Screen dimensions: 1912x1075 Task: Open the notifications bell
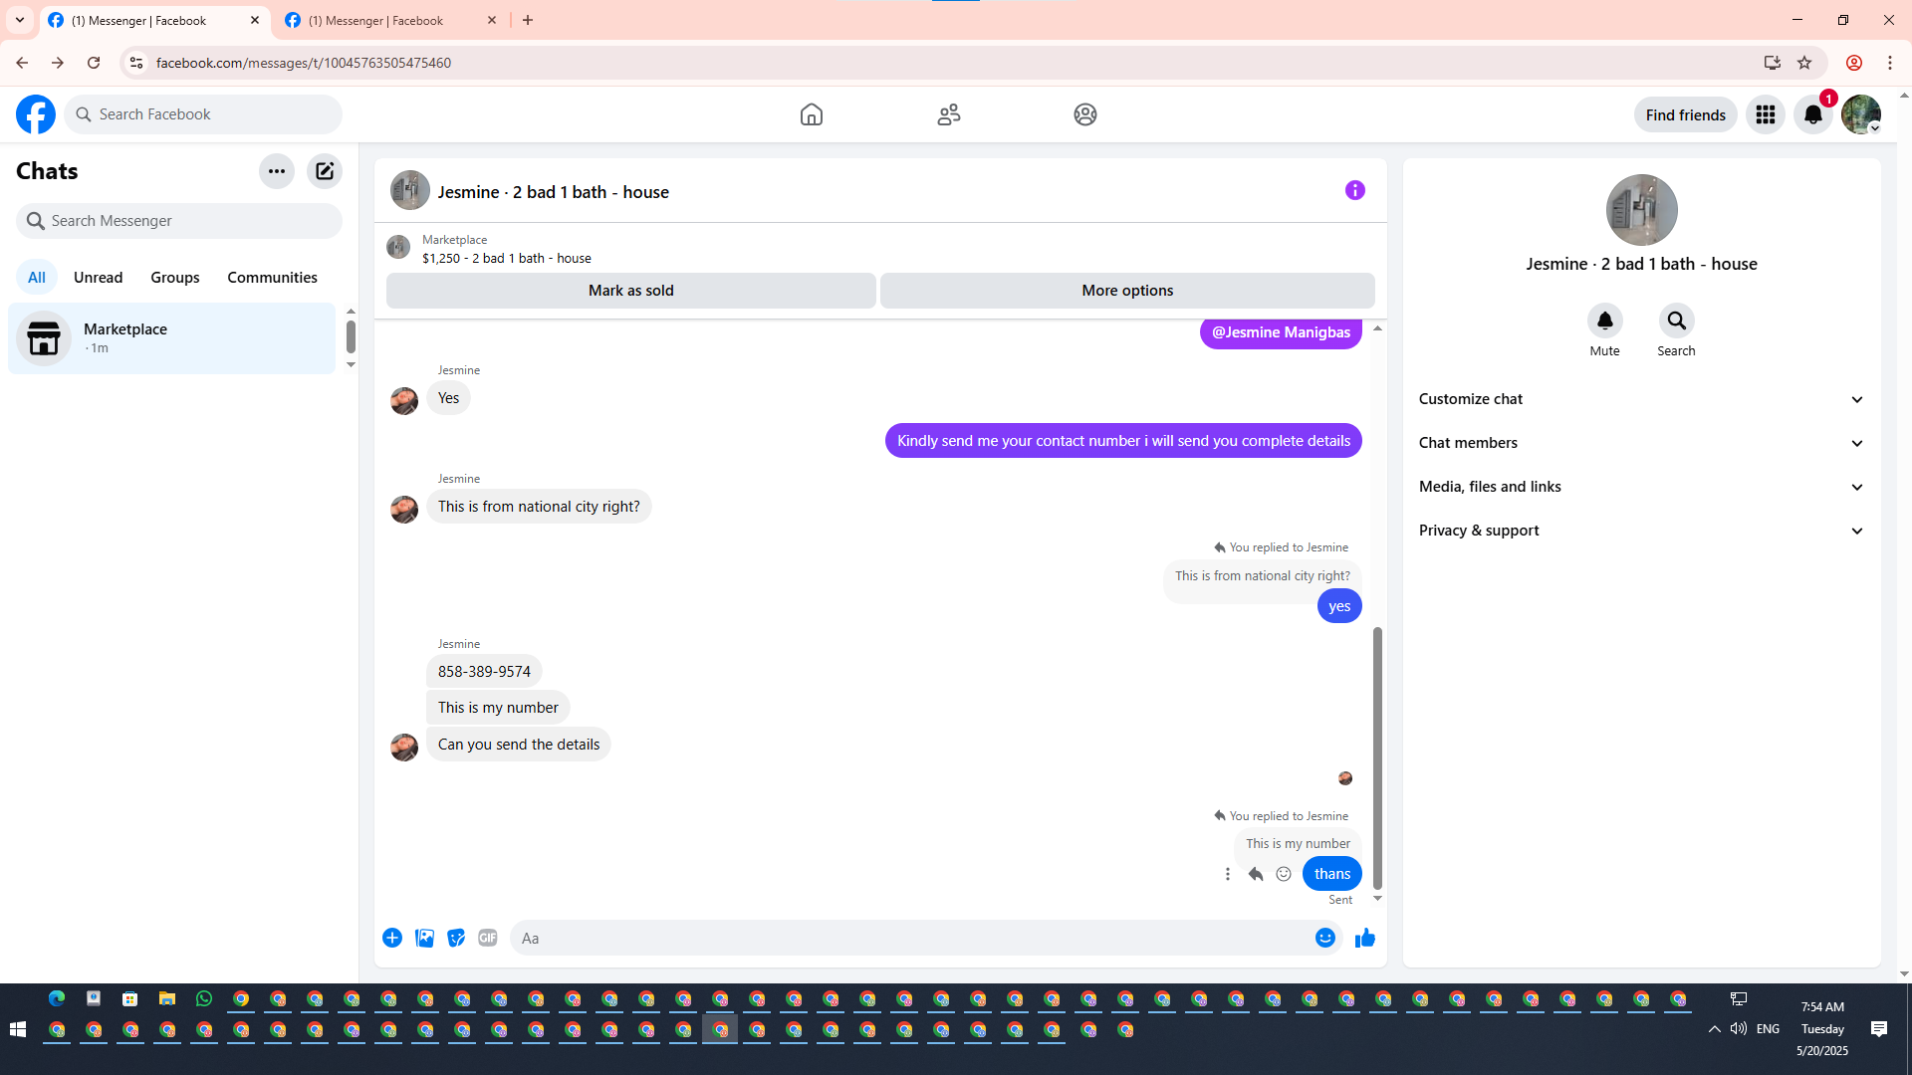(1812, 114)
